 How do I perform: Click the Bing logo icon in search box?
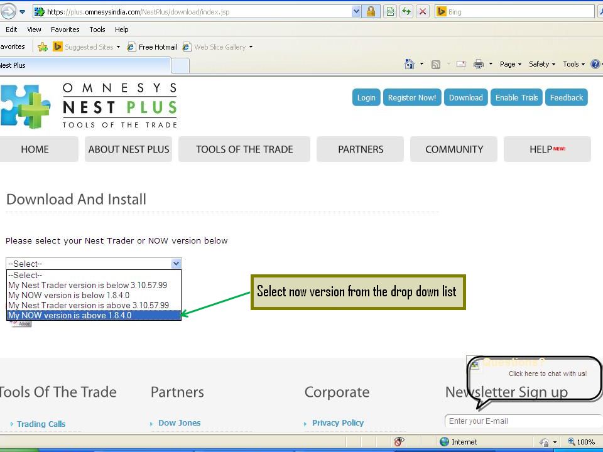point(441,11)
